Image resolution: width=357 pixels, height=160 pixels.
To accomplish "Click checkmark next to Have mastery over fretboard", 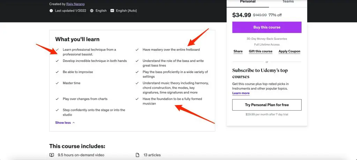I will click(x=137, y=49).
